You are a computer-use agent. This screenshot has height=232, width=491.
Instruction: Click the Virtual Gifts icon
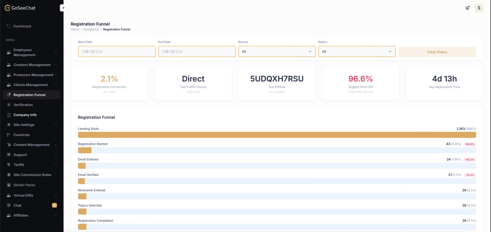9,195
